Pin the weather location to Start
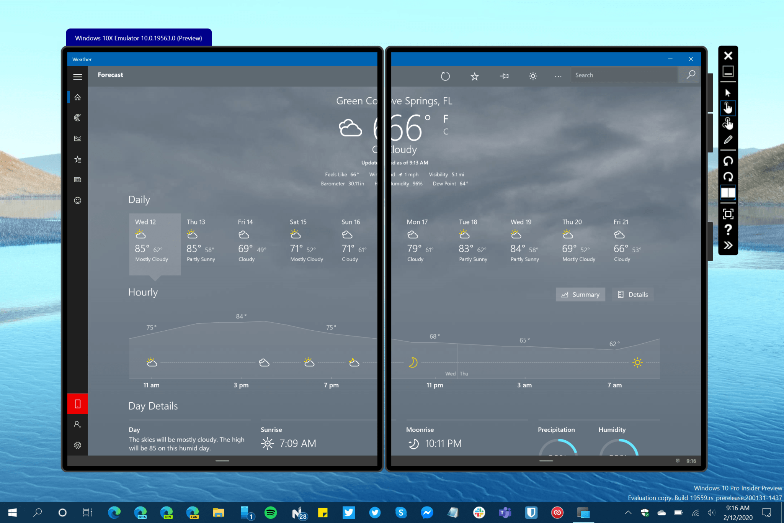This screenshot has width=784, height=523. [x=504, y=76]
